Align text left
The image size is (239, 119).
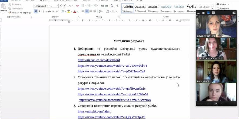click(83, 11)
